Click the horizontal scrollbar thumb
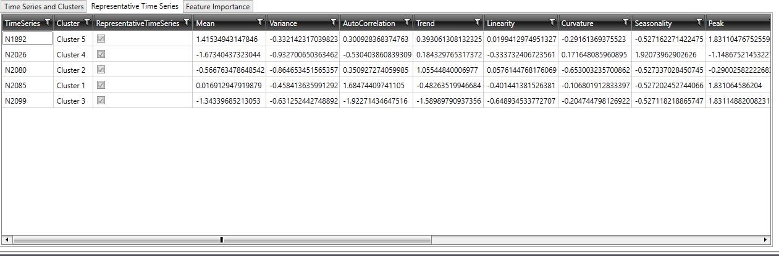Viewport: 779px width, 256px height. (x=221, y=239)
